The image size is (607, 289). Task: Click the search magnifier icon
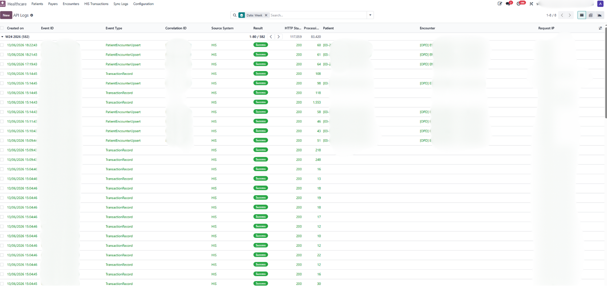[x=235, y=15]
